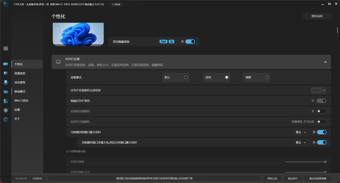Click 以下是赞助版功能 label

[76, 151]
